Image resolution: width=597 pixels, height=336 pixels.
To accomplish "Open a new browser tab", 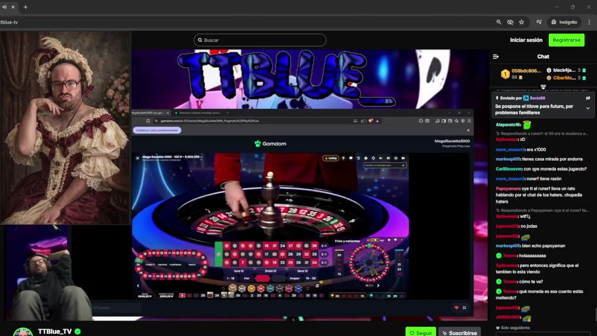I will click(26, 7).
